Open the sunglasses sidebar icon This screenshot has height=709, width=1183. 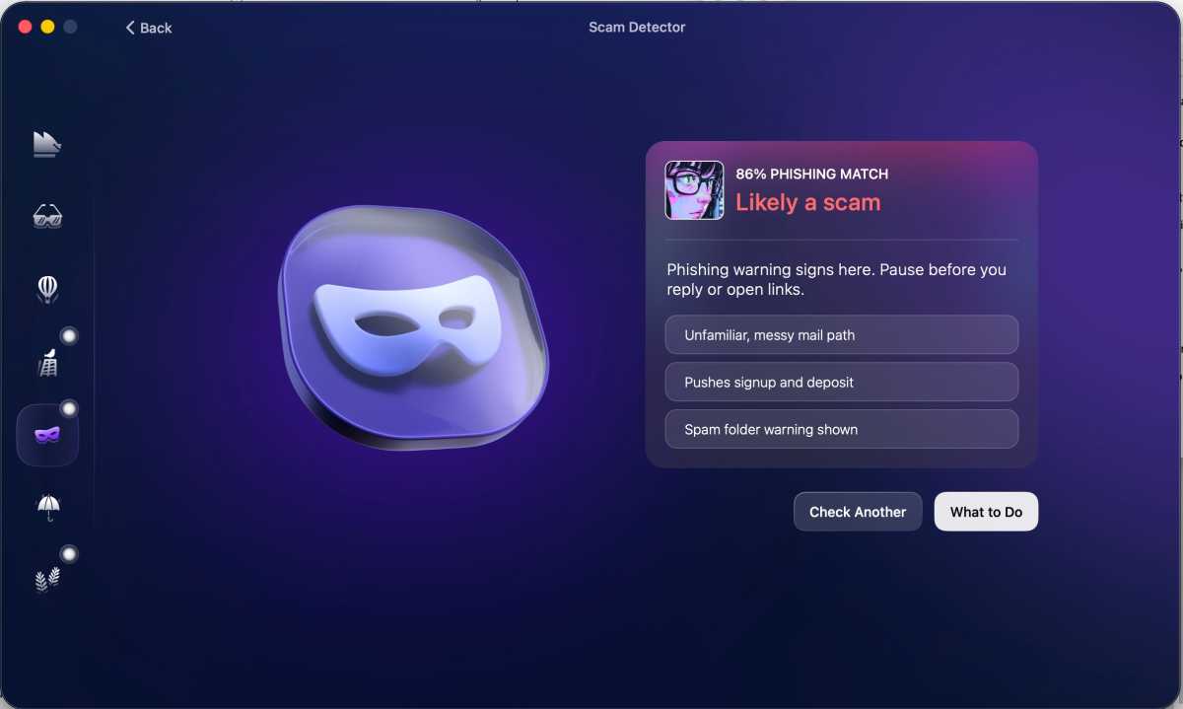[x=47, y=216]
